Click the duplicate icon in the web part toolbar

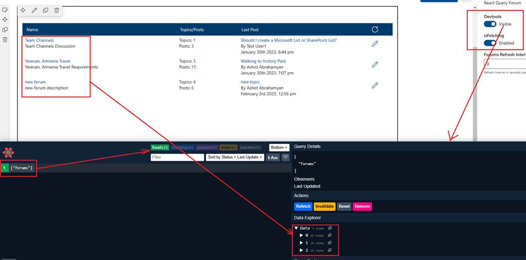(45, 10)
